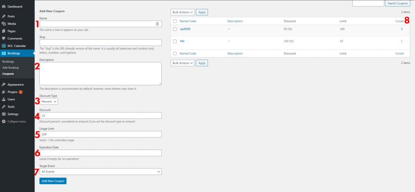
Task: Click the Dashboard icon in sidebar
Action: tap(4, 6)
